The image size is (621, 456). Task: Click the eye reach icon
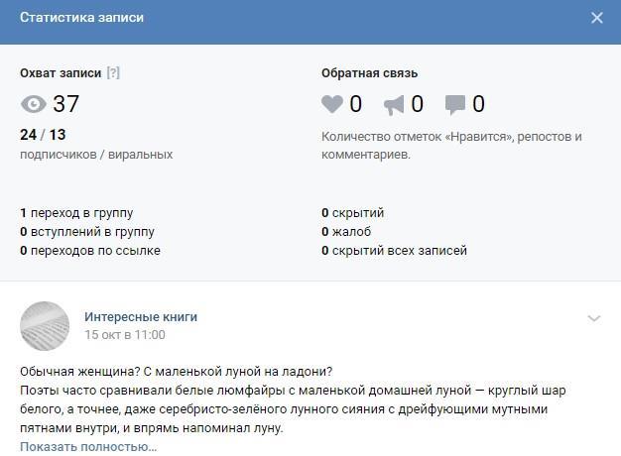click(34, 104)
